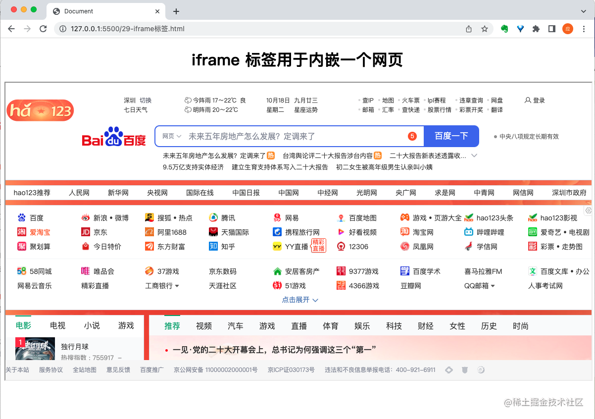Select the 视频 news tab
This screenshot has width=595, height=419.
pos(204,326)
